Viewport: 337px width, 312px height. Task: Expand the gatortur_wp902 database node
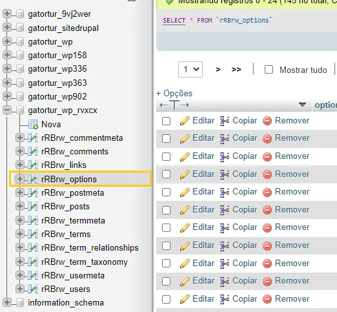coord(7,96)
